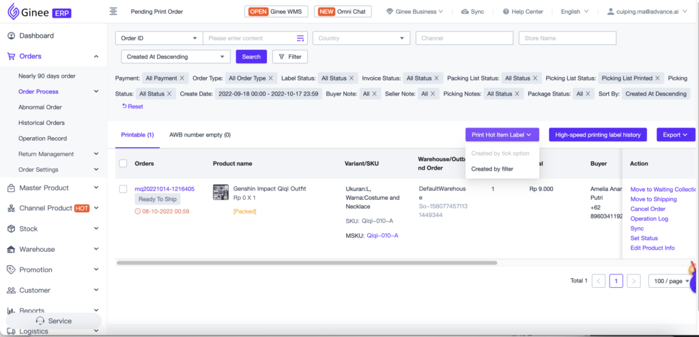Remove the Picking List Printed filter tag
The width and height of the screenshot is (699, 337).
point(657,78)
